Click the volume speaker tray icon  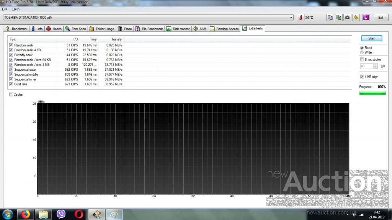click(354, 215)
